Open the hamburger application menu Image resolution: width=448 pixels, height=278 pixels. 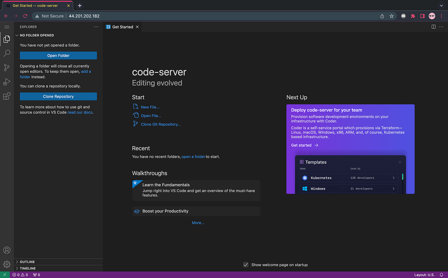(7, 27)
